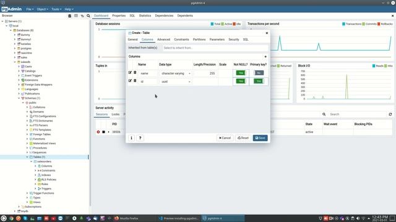Screen dimensions: 396x222
Task: Click the Server activity Search field
Action: tap(358, 114)
